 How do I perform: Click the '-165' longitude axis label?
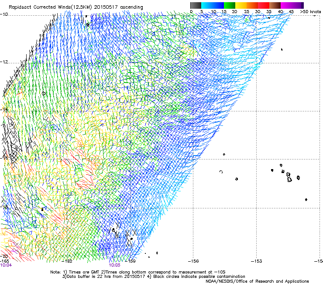click(4, 261)
